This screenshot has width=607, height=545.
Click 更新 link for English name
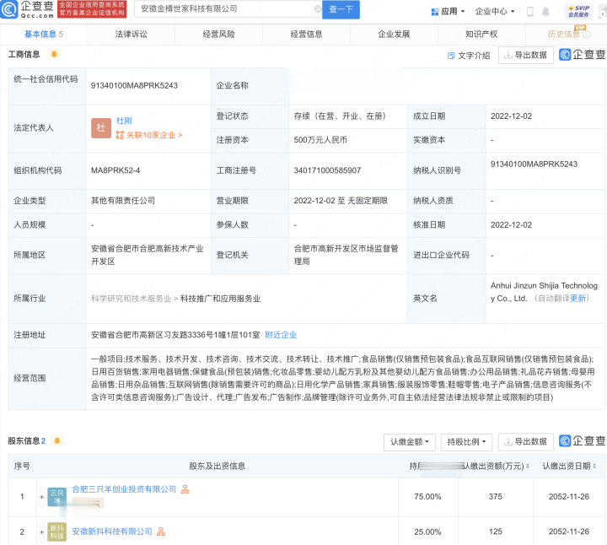[x=578, y=299]
